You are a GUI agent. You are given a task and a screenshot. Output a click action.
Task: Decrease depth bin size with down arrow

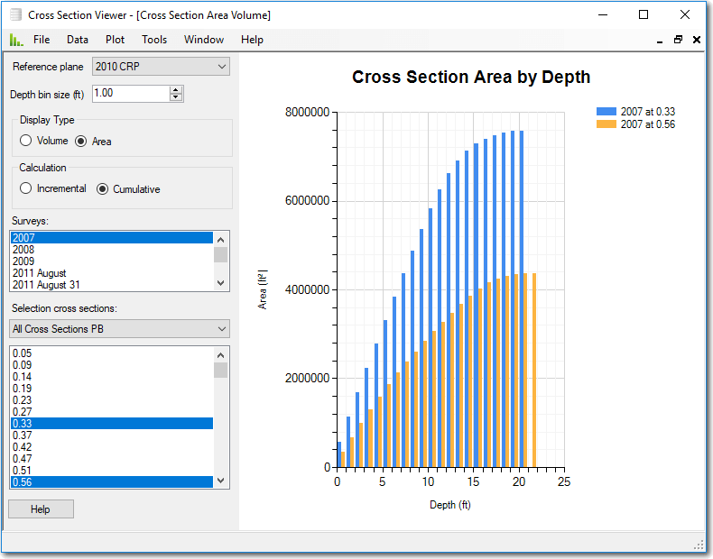pyautogui.click(x=176, y=97)
